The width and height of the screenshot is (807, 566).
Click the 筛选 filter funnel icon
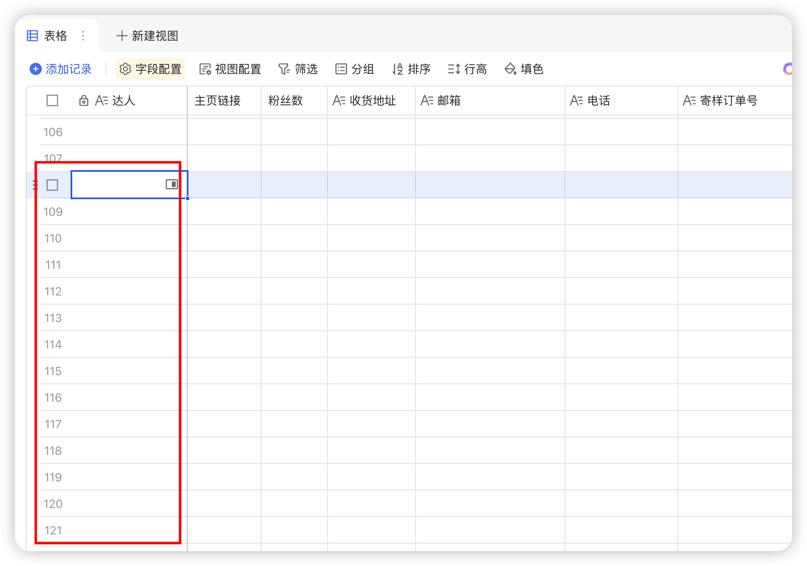(x=284, y=69)
